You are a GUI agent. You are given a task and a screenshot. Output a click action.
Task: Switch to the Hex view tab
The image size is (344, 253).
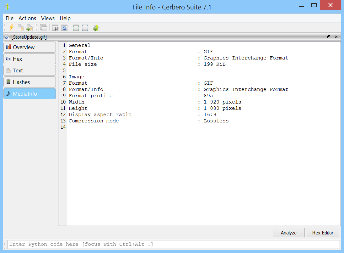pos(30,59)
